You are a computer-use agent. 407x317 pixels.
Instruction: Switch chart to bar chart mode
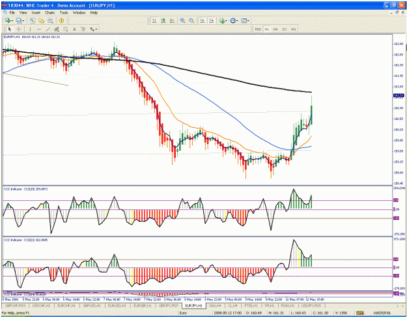(x=154, y=20)
